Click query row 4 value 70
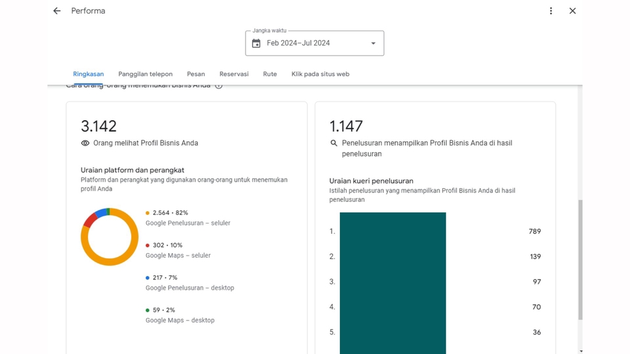This screenshot has width=630, height=354. point(536,307)
